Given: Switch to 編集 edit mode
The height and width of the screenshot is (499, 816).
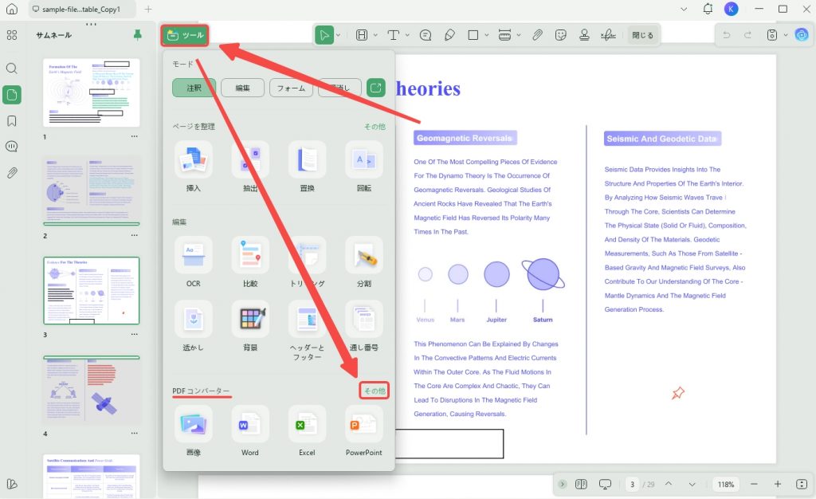Looking at the screenshot, I should pos(242,88).
